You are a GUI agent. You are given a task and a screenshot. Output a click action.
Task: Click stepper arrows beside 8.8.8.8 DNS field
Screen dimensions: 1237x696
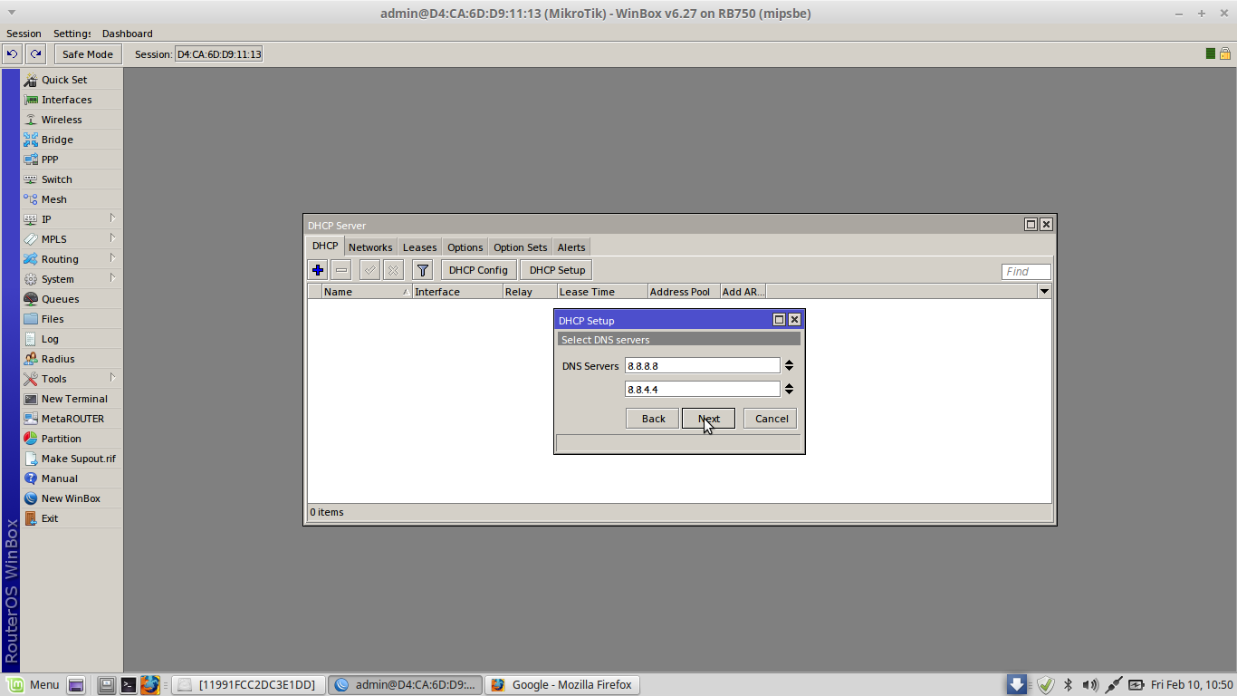pos(789,365)
